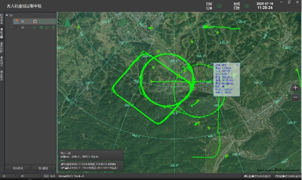Screen dimensions: 302x180
Task: Click the gray swatch beside N/A
Action: pos(46,176)
